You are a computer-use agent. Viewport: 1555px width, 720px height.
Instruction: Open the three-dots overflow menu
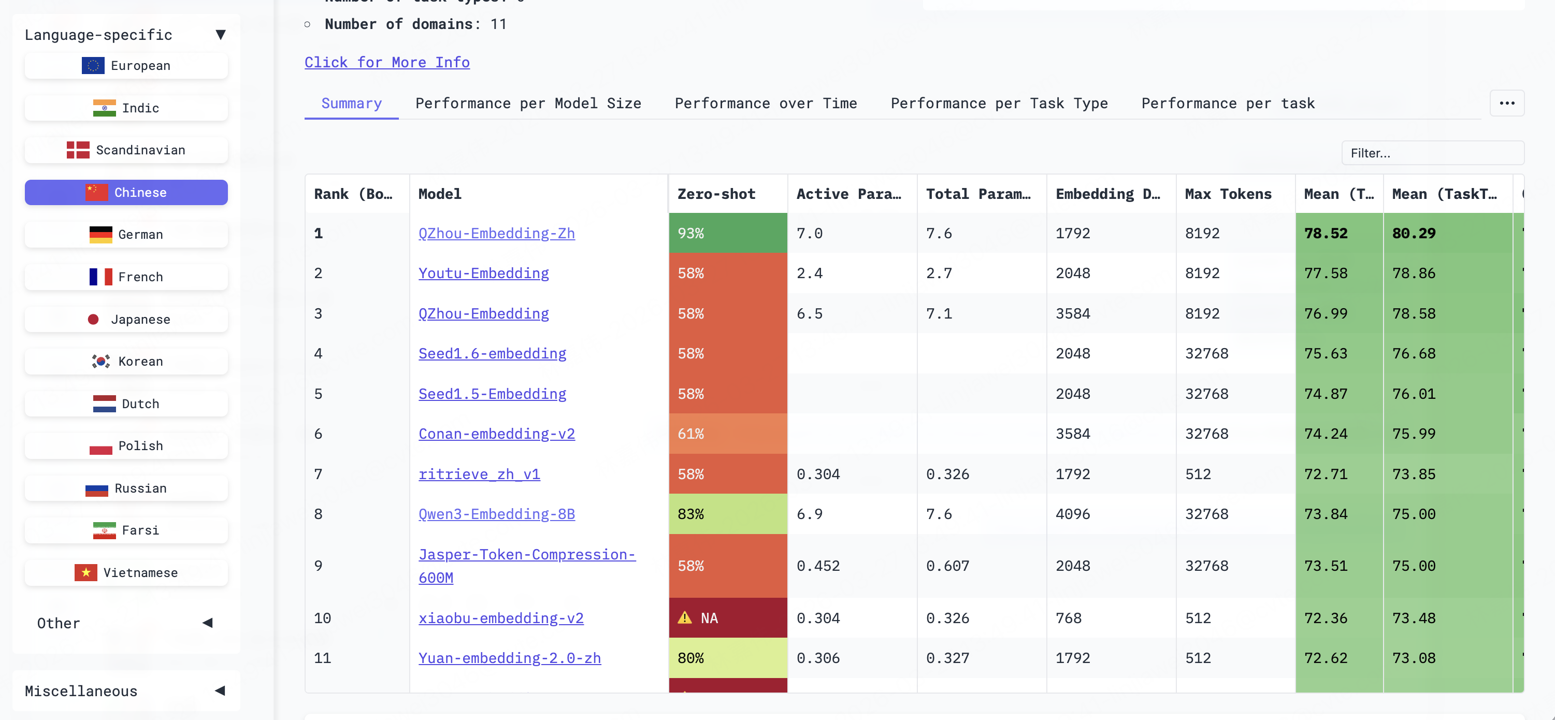click(x=1507, y=103)
